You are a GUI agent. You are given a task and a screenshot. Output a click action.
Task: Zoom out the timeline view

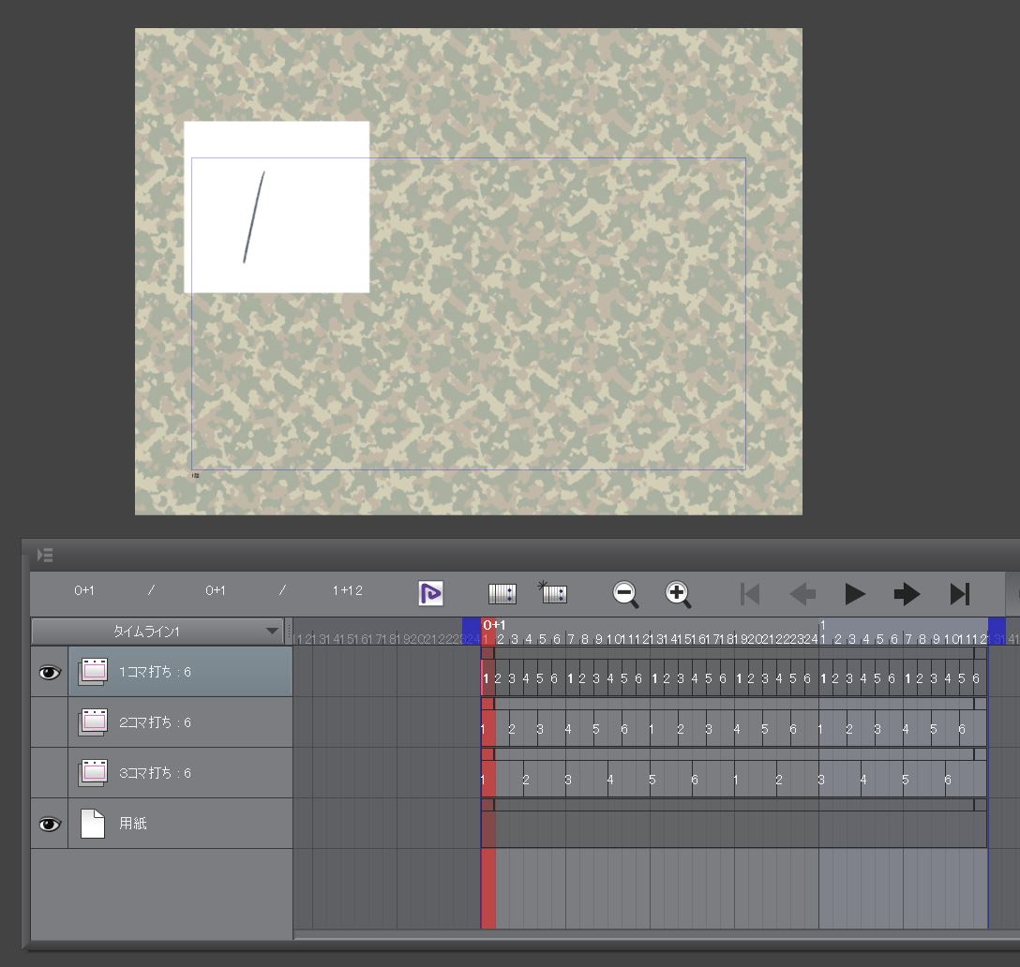click(x=625, y=593)
